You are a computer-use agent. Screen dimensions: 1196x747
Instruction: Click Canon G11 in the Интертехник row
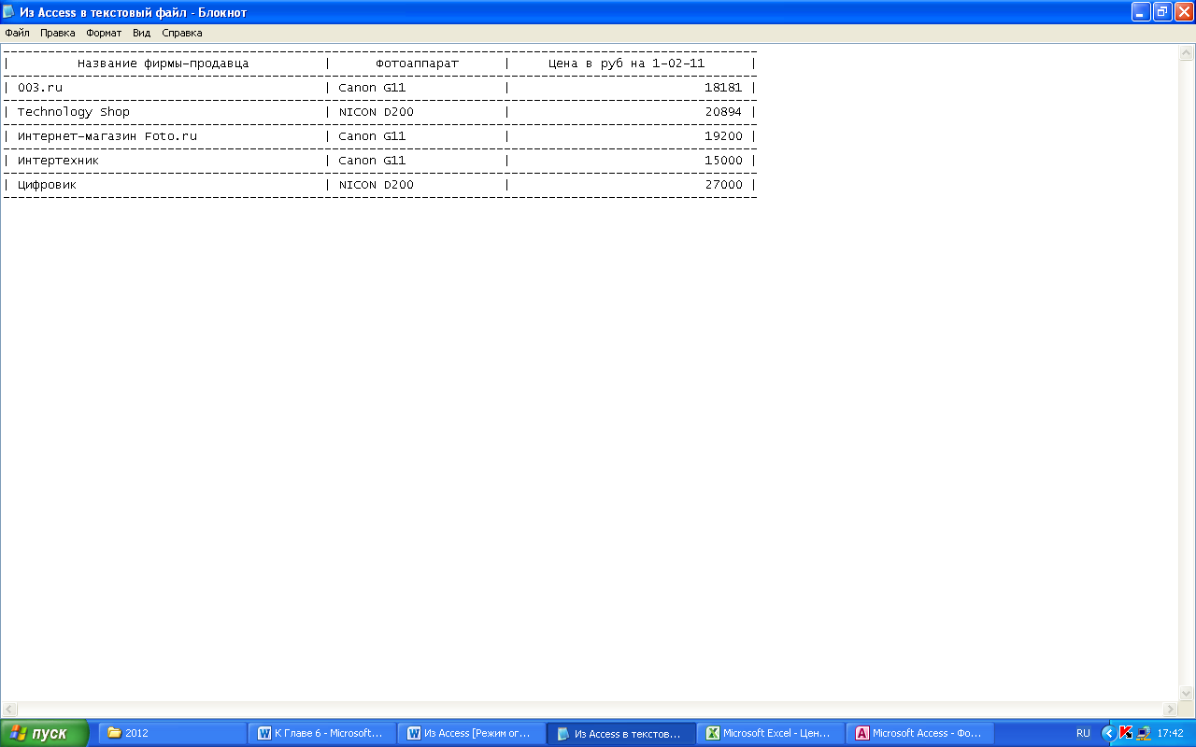(372, 161)
